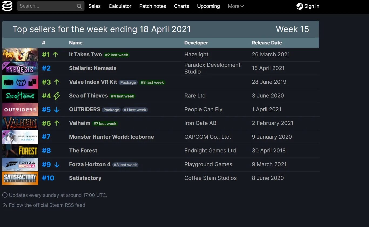Image resolution: width=369 pixels, height=227 pixels.
Task: Open the Sales menu item
Action: (94, 6)
